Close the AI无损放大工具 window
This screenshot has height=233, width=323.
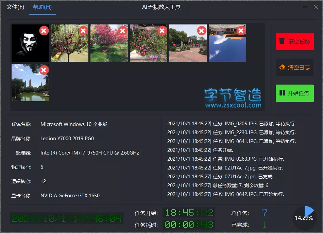tap(316, 7)
